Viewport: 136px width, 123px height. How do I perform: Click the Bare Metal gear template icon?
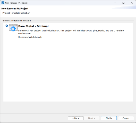click(x=13, y=28)
